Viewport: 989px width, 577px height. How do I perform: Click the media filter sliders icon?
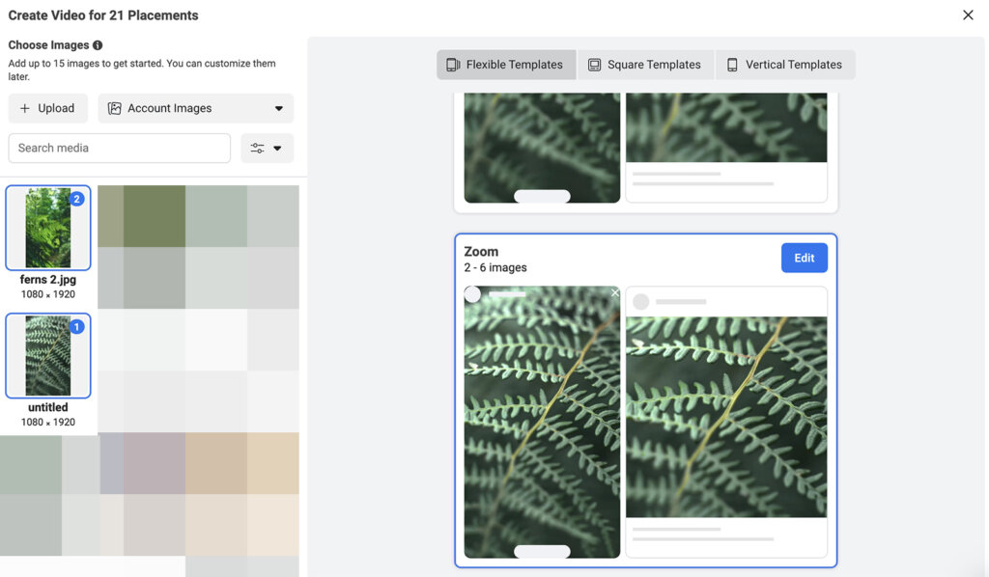coord(257,149)
